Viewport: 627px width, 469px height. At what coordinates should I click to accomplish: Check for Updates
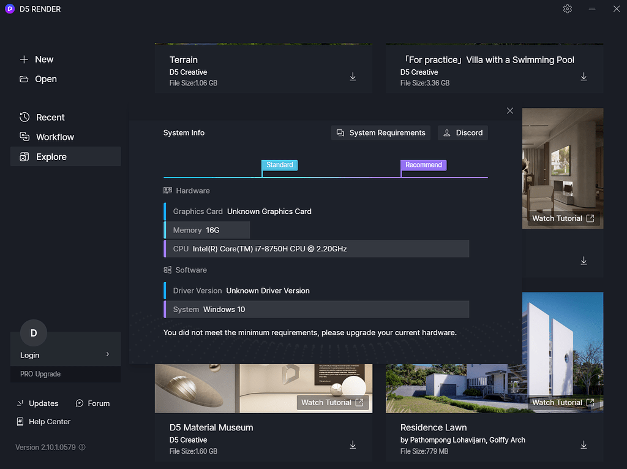tap(37, 403)
